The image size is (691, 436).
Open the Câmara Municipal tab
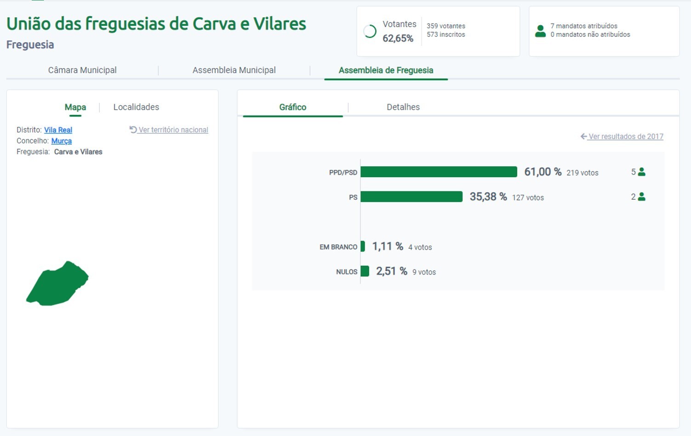(82, 70)
